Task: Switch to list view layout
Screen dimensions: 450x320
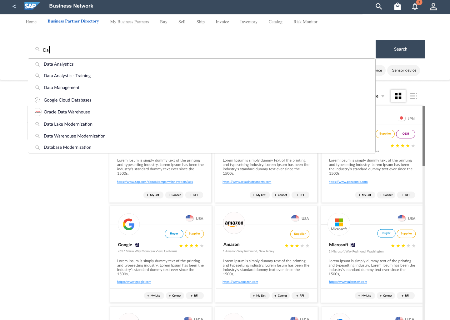Action: (x=414, y=96)
